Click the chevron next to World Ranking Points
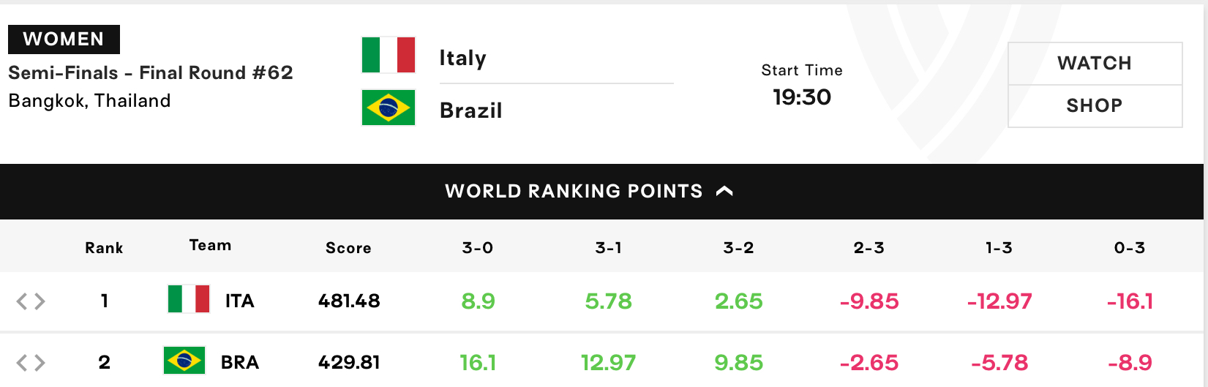The width and height of the screenshot is (1208, 387). (x=724, y=191)
